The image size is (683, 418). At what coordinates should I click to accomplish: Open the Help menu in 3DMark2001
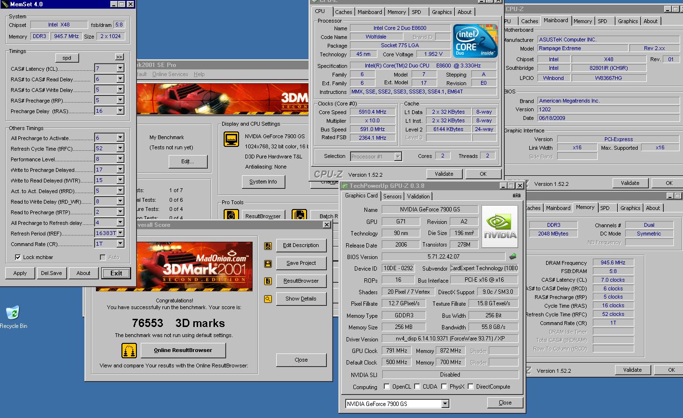pos(199,74)
